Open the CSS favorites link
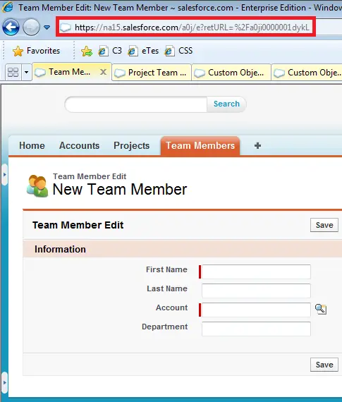342x402 pixels. [178, 51]
